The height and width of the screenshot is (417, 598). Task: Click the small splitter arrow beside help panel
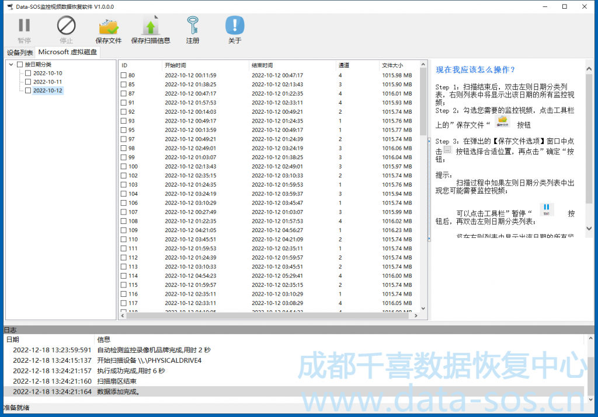click(x=429, y=141)
